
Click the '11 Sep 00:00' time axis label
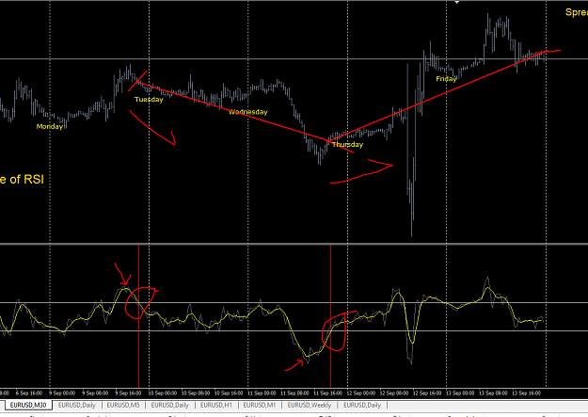tap(262, 393)
